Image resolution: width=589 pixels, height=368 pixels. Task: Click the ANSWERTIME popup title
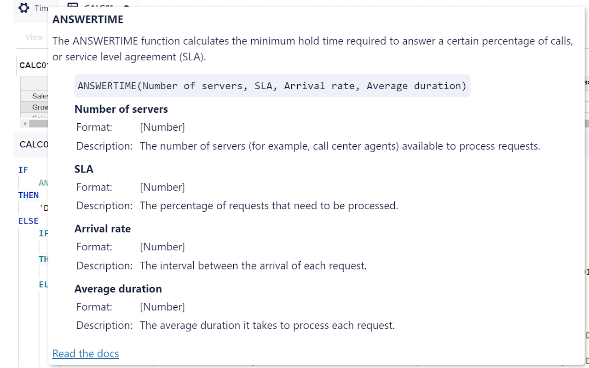point(87,19)
